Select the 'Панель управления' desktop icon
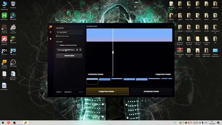 (x=215, y=52)
